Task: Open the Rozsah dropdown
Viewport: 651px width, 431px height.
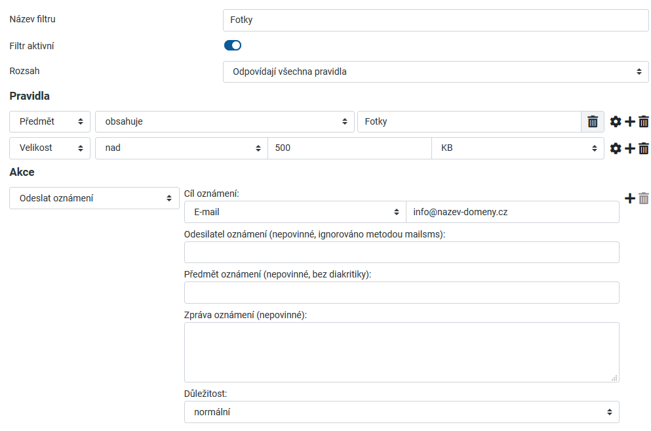Action: pyautogui.click(x=435, y=72)
